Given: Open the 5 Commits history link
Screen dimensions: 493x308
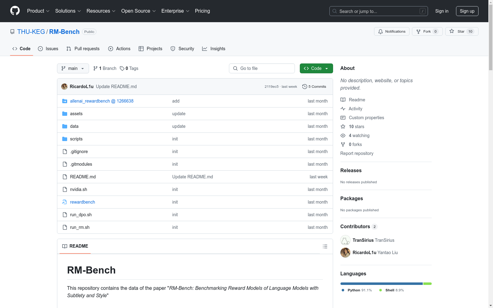Looking at the screenshot, I should 314,87.
